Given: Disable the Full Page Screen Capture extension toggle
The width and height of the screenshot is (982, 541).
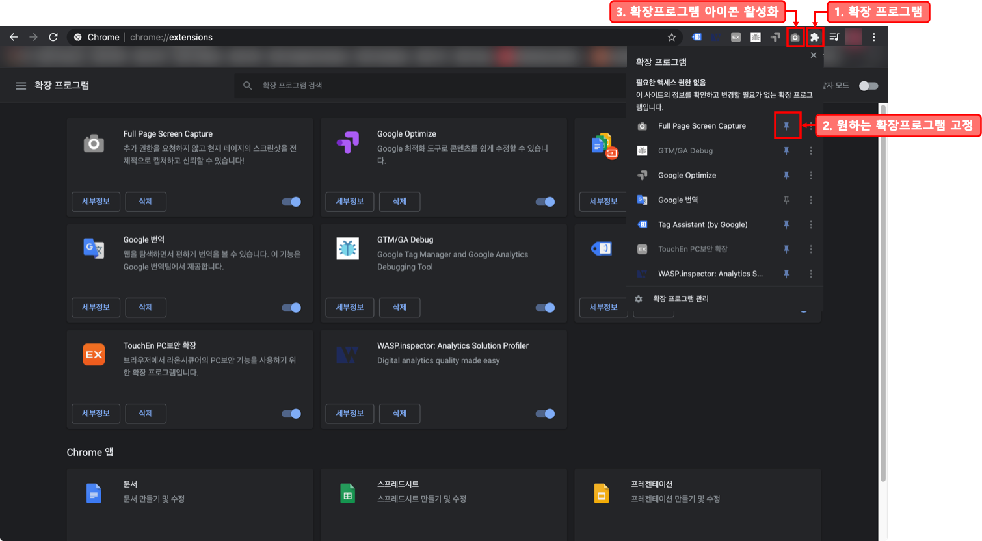Looking at the screenshot, I should click(x=291, y=202).
